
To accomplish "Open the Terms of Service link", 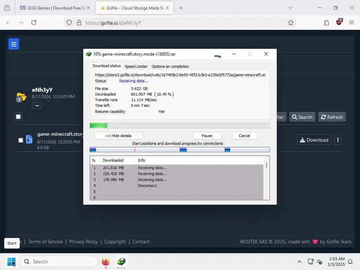I will pos(45,242).
